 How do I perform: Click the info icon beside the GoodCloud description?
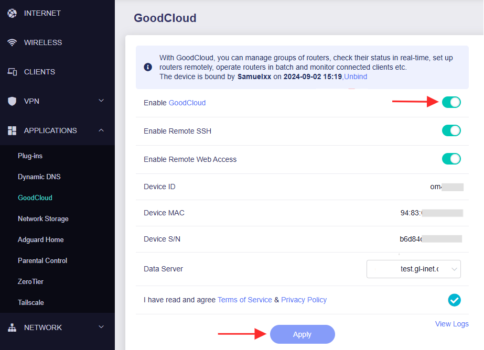pos(147,67)
